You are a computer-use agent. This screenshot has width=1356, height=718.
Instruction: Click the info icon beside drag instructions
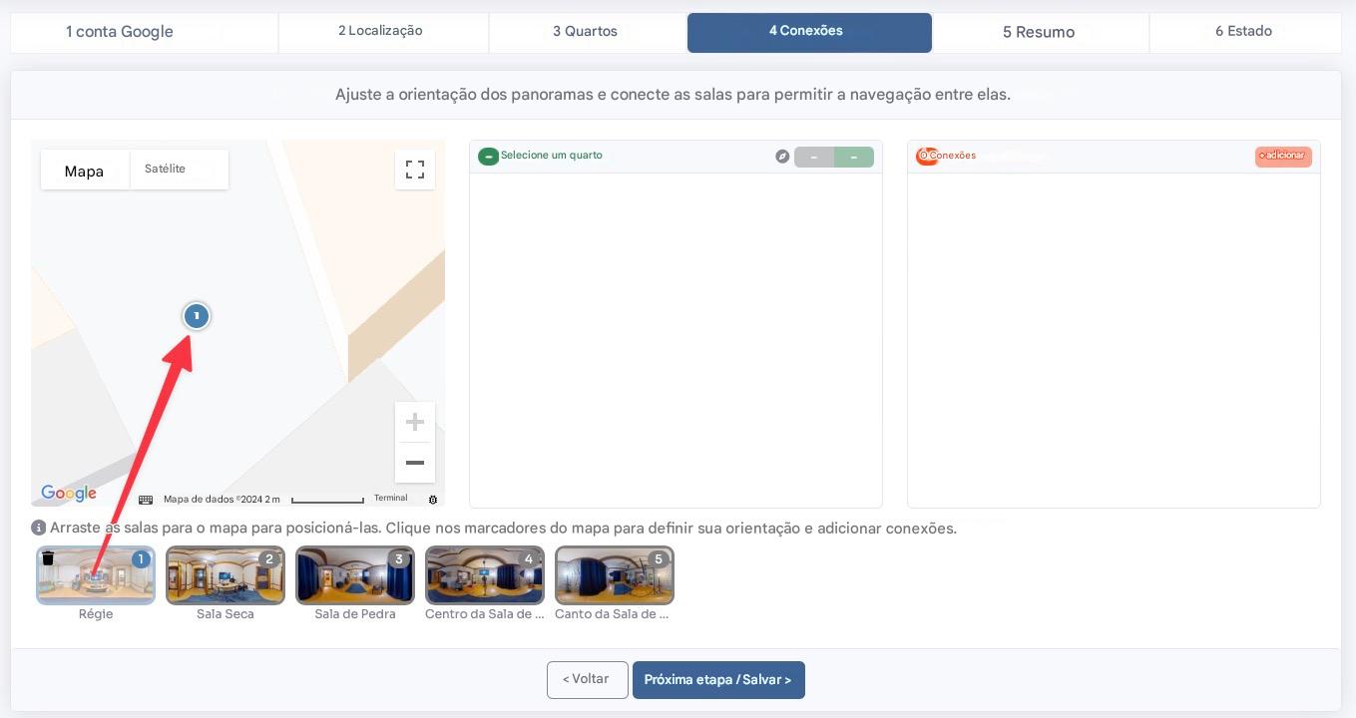coord(39,529)
